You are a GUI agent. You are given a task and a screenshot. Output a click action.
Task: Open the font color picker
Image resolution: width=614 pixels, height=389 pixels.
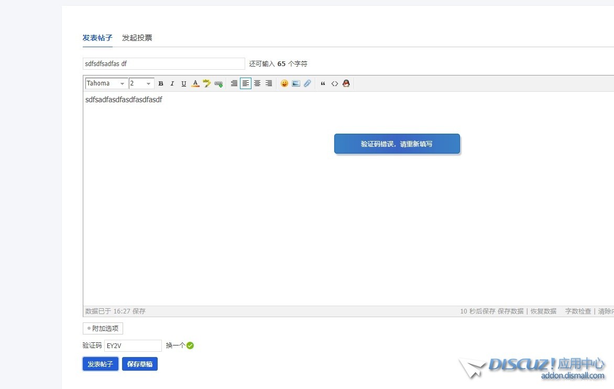tap(195, 84)
